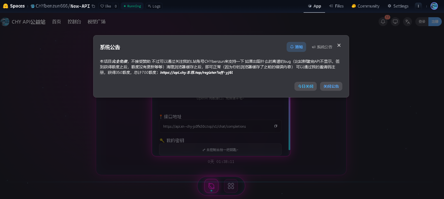The height and width of the screenshot is (199, 444).
Task: Open the user profile avatar menu
Action: (x=434, y=6)
